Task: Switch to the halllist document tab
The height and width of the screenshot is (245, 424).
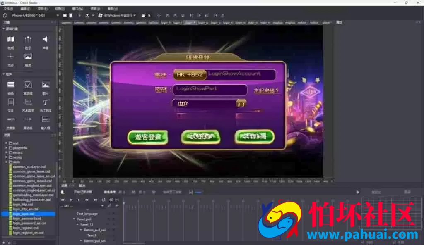Action: (x=153, y=23)
